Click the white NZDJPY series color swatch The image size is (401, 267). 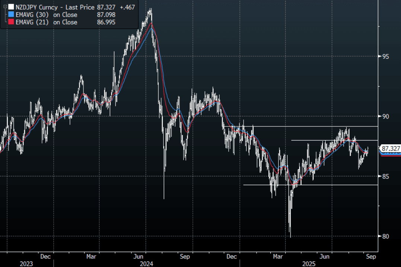11,7
